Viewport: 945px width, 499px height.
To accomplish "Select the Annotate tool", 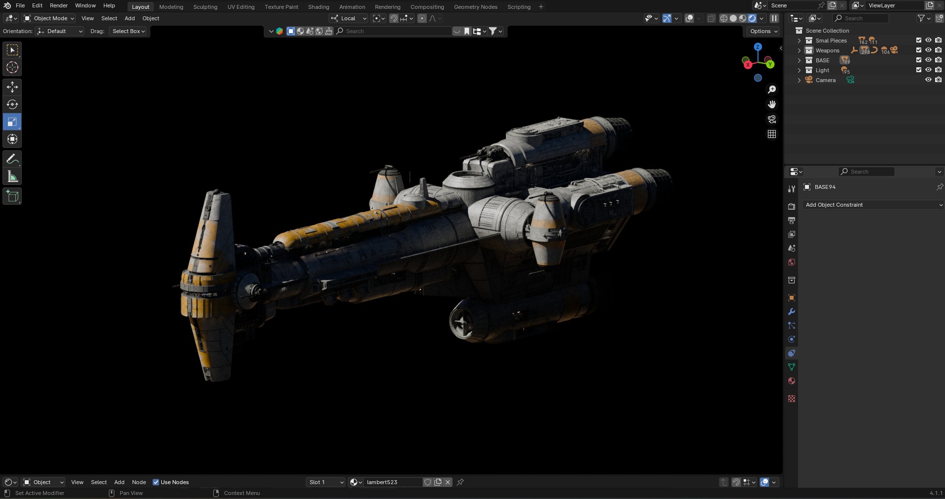I will [12, 159].
